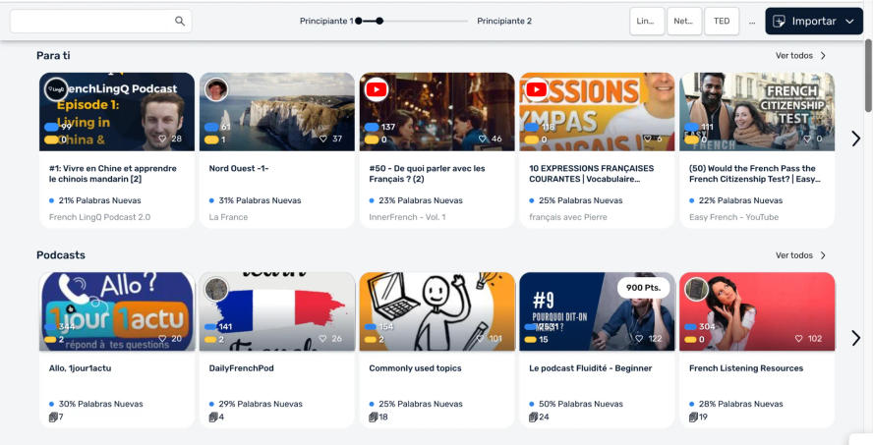
Task: Click the search magnifier icon
Action: tap(179, 22)
